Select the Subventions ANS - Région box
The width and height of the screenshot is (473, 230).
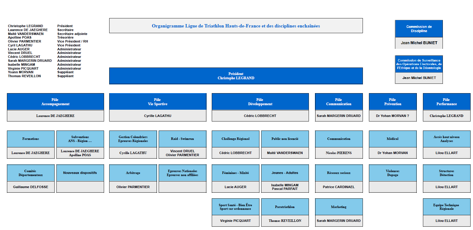coord(80,139)
